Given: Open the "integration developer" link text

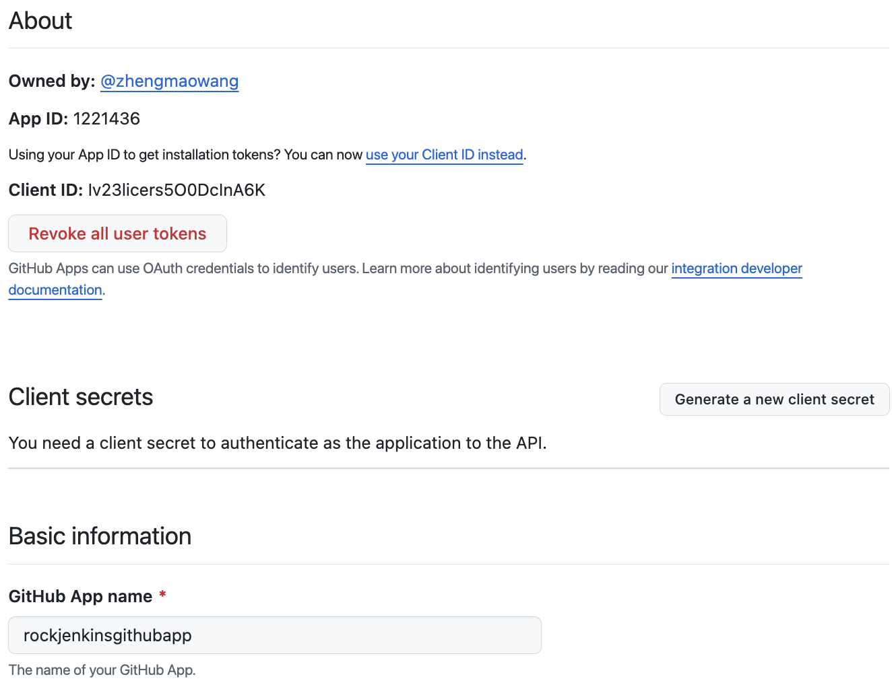Looking at the screenshot, I should click(736, 268).
